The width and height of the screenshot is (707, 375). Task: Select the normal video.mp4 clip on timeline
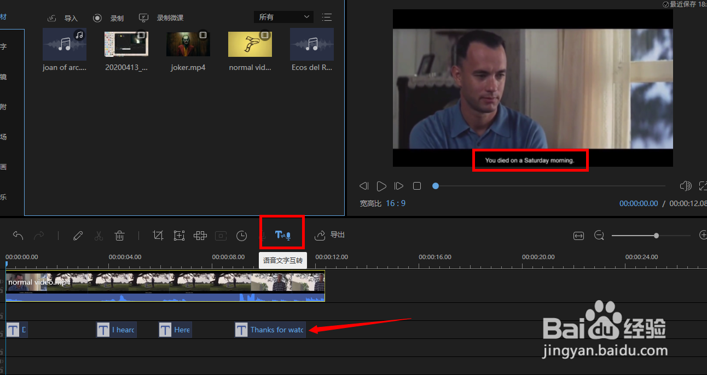coord(165,286)
